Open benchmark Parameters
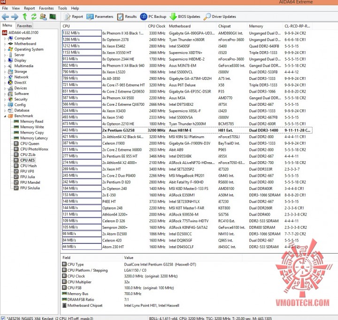 100,16
